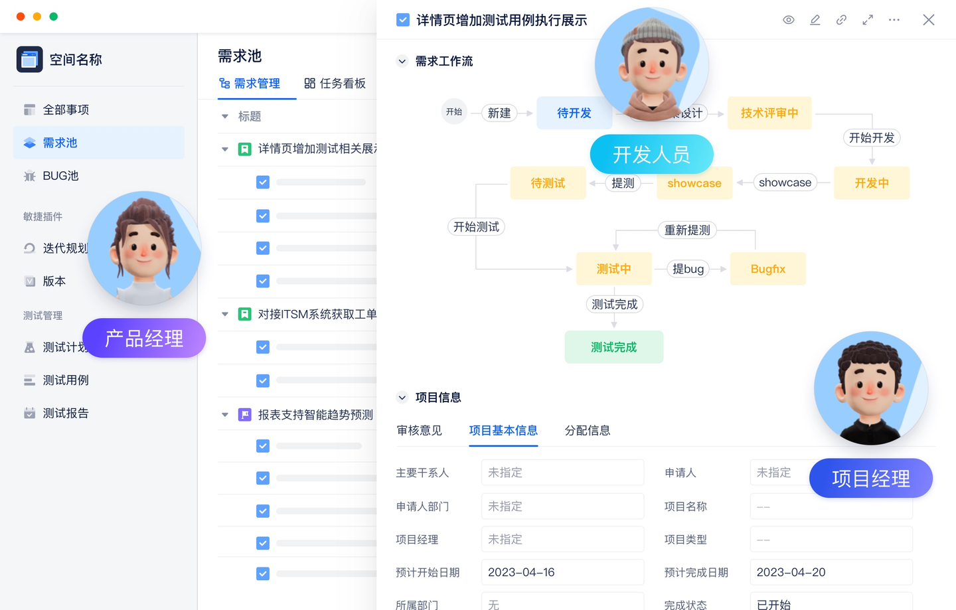Click the 技术评审中 workflow state
The image size is (956, 610).
pyautogui.click(x=769, y=113)
